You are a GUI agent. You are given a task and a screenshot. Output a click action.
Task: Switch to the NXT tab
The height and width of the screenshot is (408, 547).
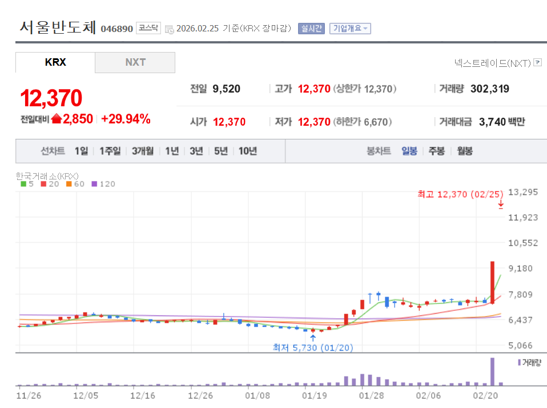point(135,62)
